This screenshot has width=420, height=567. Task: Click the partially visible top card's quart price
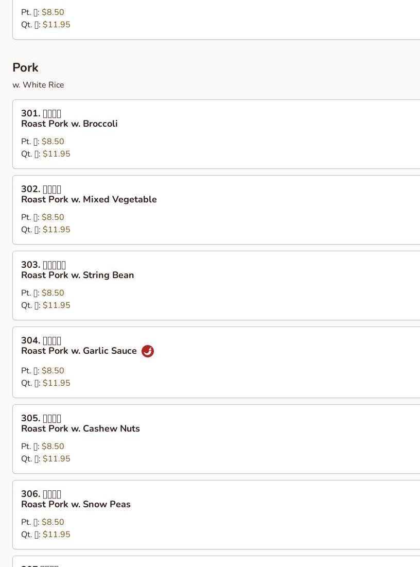pos(56,25)
